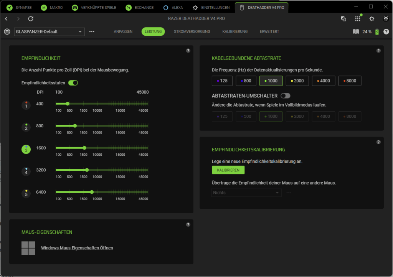
Task: Open the GLASPANZER-Default profile dropdown
Action: [x=50, y=31]
